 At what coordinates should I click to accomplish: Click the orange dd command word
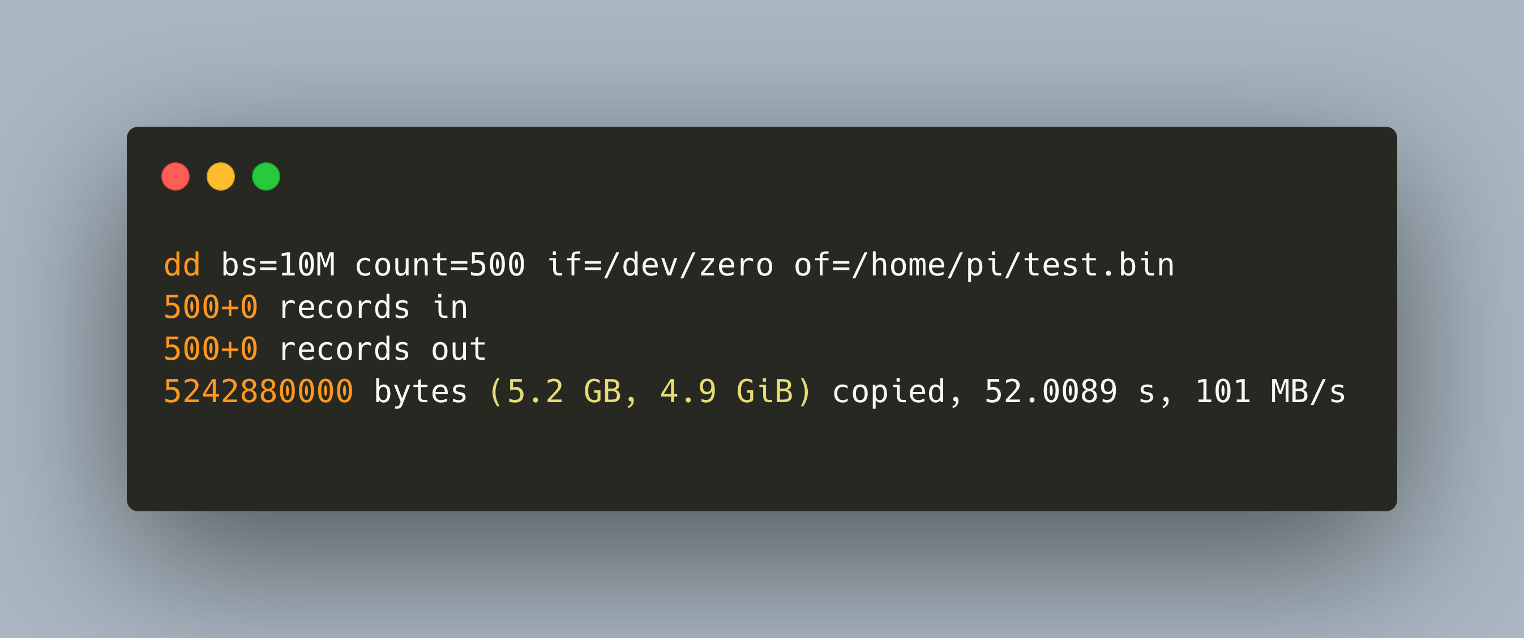point(182,264)
